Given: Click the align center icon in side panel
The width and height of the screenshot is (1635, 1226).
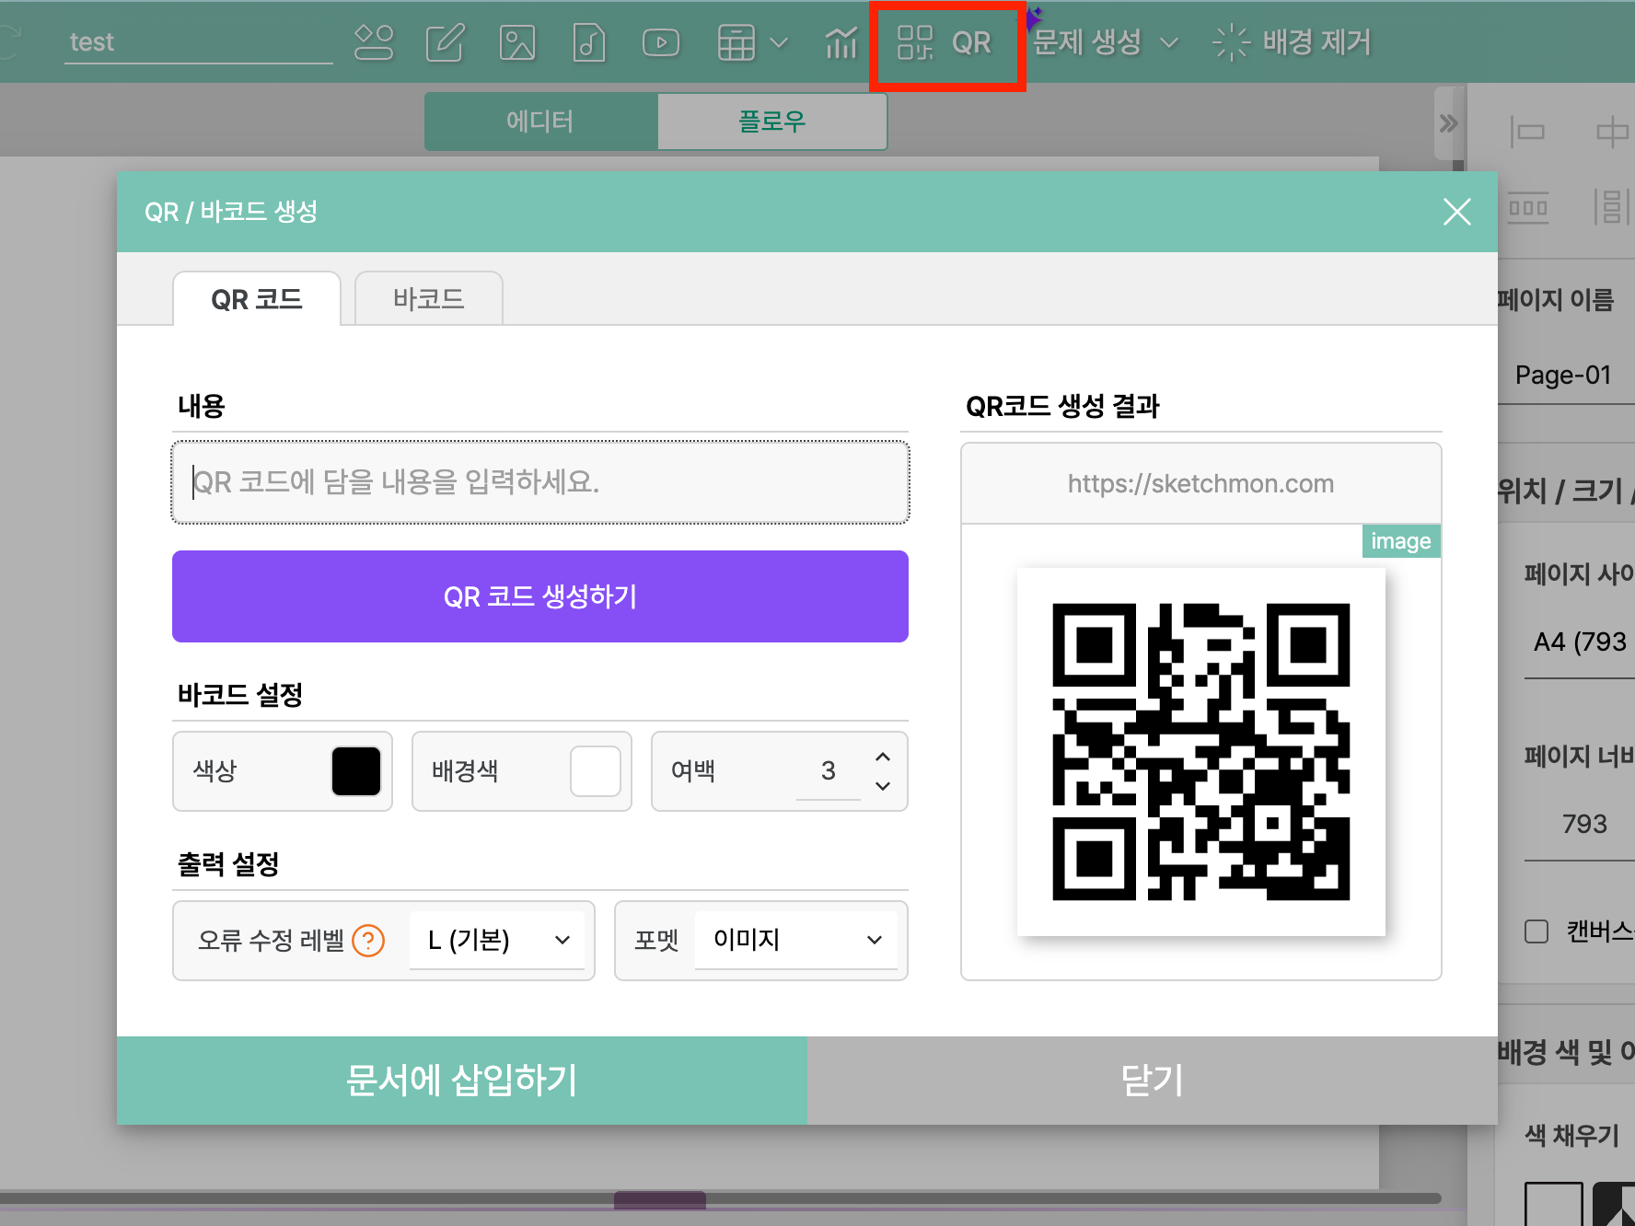Looking at the screenshot, I should pos(1613,132).
